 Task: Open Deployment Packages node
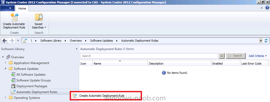tap(32, 86)
